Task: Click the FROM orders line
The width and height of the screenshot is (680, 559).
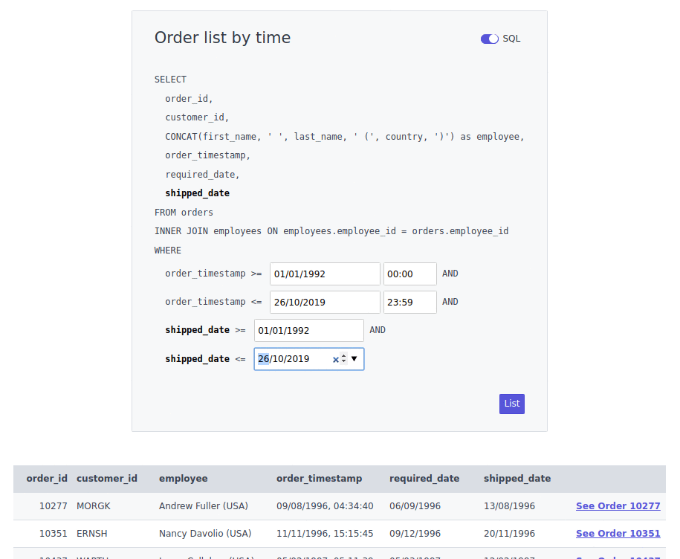Action: [184, 213]
